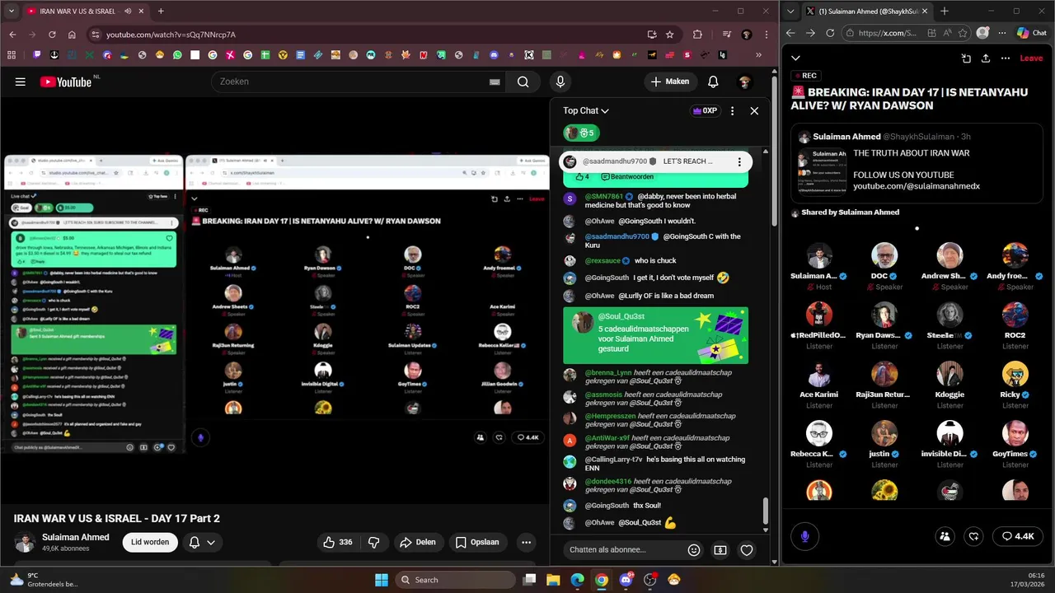The width and height of the screenshot is (1055, 593).
Task: Open the Chrome tab search dropdown arrow
Action: tap(11, 11)
